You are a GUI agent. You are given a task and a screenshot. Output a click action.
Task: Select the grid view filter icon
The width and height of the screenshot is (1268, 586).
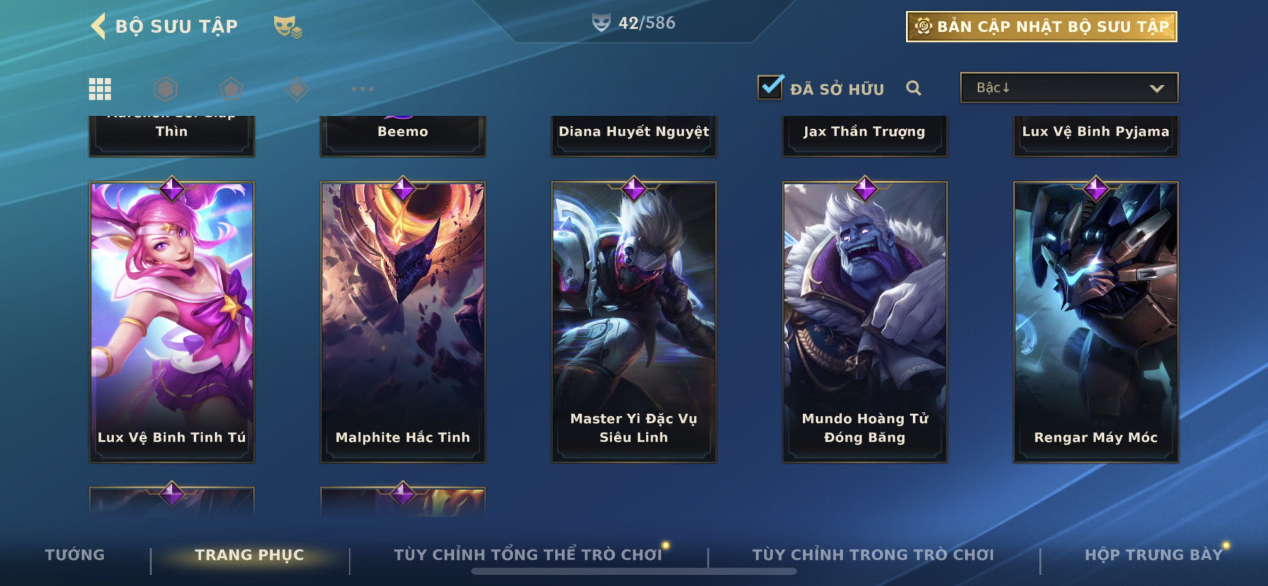(x=100, y=89)
